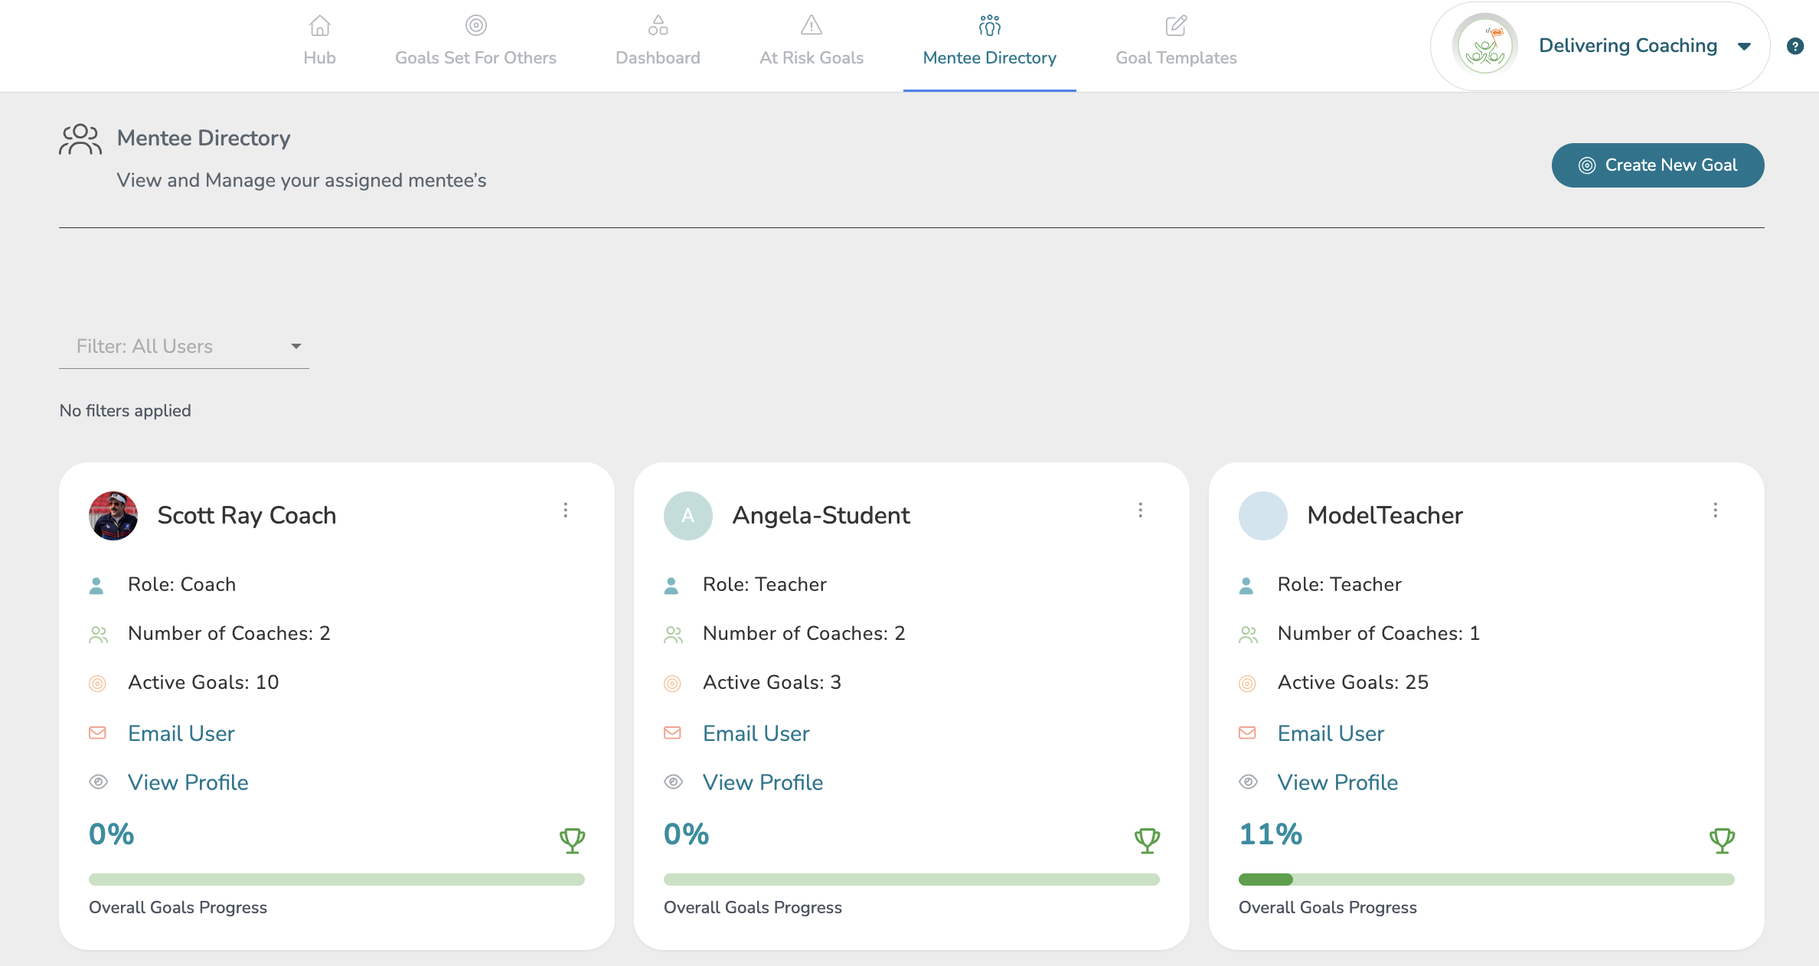Click Email User link for ModelTeacher
Screen dimensions: 1819x966
point(1331,733)
